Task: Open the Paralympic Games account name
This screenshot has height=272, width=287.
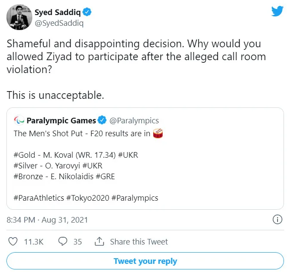Action: [x=61, y=120]
